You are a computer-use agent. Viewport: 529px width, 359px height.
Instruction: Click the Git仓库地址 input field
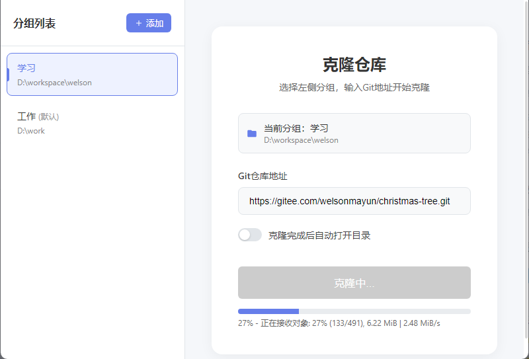(354, 201)
